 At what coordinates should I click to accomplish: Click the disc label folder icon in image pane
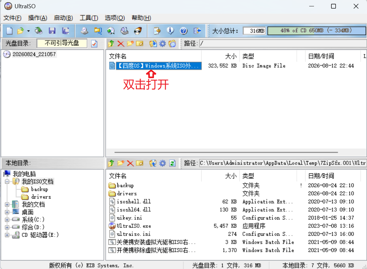point(172,44)
